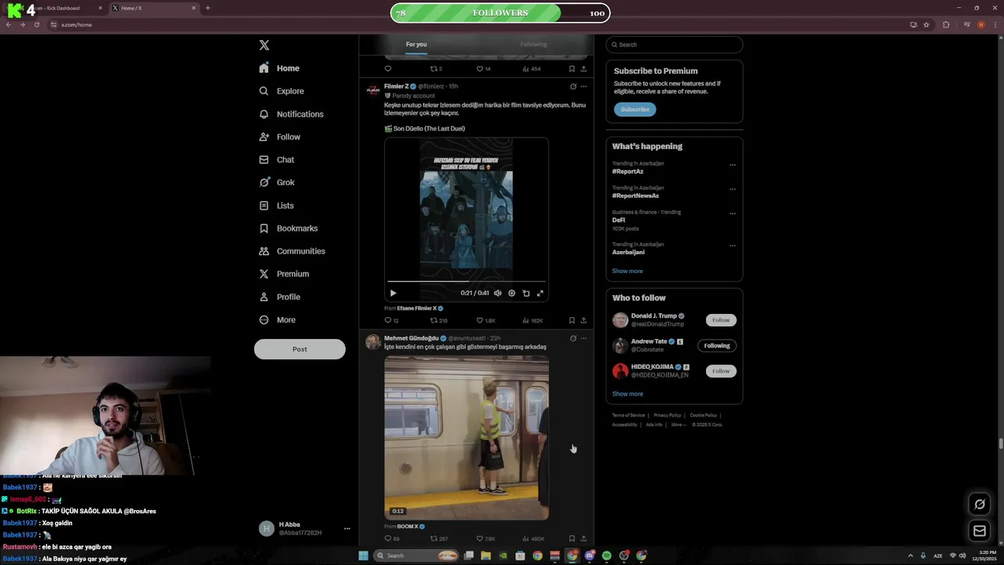Bookmark the Mehmet Gündoğdu post
1004x565 pixels.
coord(572,538)
